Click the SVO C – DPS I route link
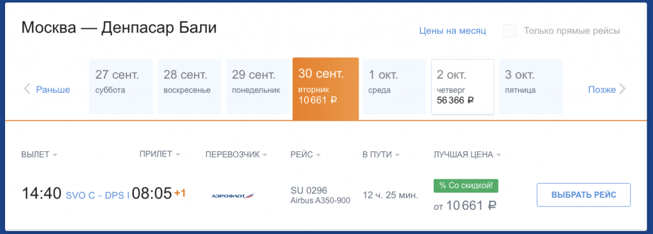The image size is (653, 234). point(98,196)
